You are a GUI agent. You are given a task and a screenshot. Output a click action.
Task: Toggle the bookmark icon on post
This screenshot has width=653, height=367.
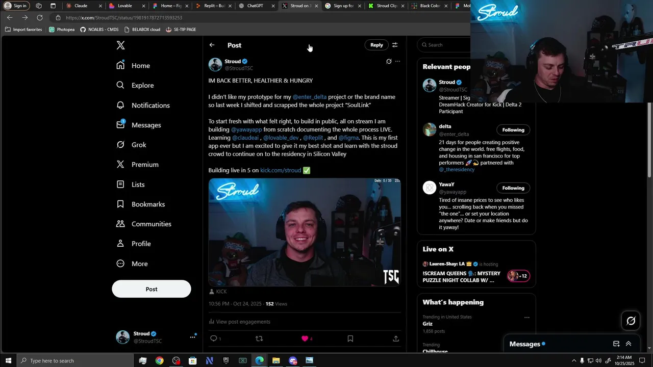pyautogui.click(x=350, y=338)
